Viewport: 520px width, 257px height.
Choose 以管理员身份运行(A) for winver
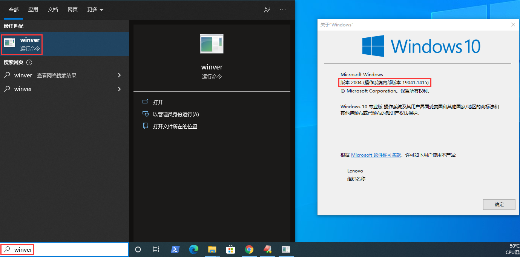(x=176, y=114)
